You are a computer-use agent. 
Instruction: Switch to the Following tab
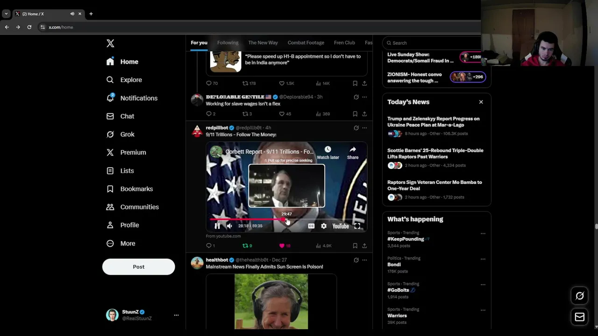228,42
